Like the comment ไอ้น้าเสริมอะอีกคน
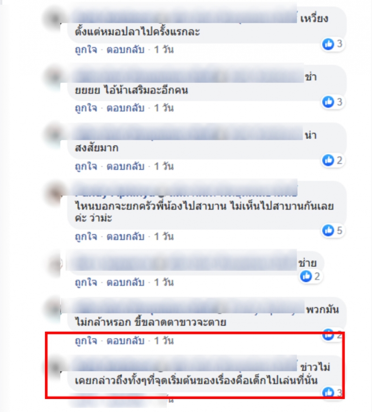372x412 pixels. coord(86,108)
